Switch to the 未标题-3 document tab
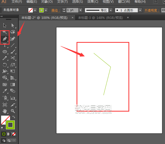Viewport: 165px width, 144px height. [100, 18]
